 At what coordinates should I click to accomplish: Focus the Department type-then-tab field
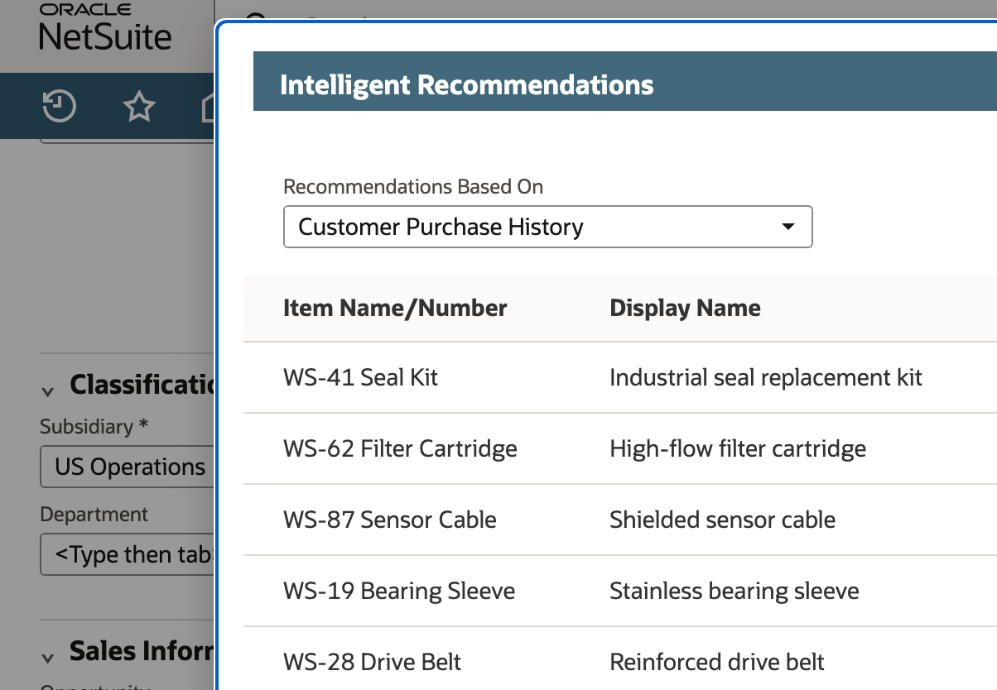click(127, 554)
